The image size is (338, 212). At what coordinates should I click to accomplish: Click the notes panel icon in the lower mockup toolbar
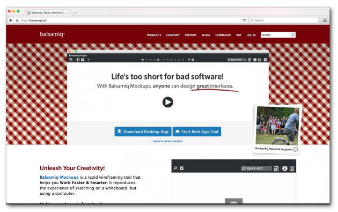pyautogui.click(x=292, y=168)
